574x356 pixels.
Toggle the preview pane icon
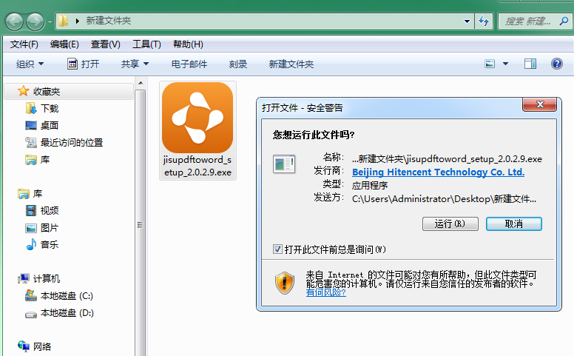point(530,64)
